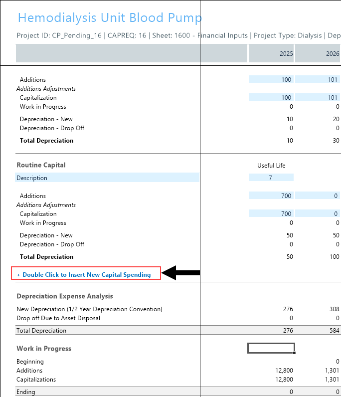Click the 2025 column header

[271, 53]
